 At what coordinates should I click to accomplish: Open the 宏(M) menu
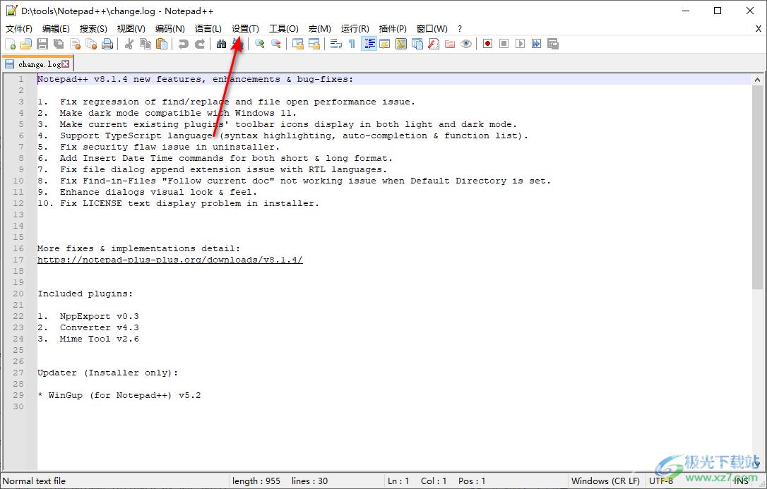[x=320, y=29]
